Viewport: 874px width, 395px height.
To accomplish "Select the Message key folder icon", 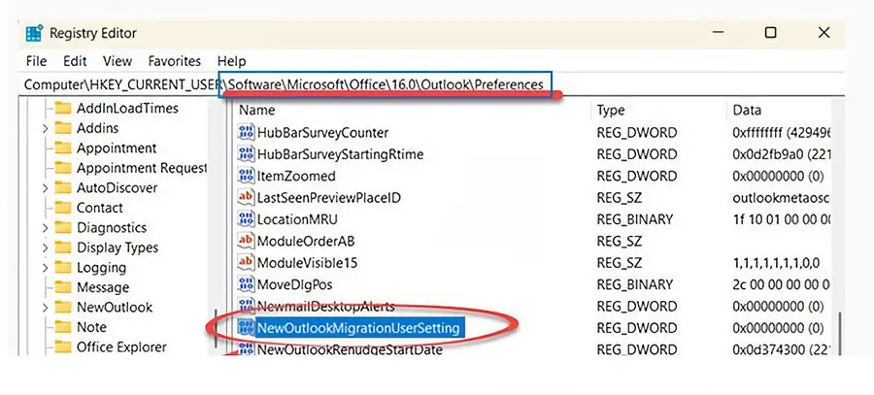I will coord(63,287).
